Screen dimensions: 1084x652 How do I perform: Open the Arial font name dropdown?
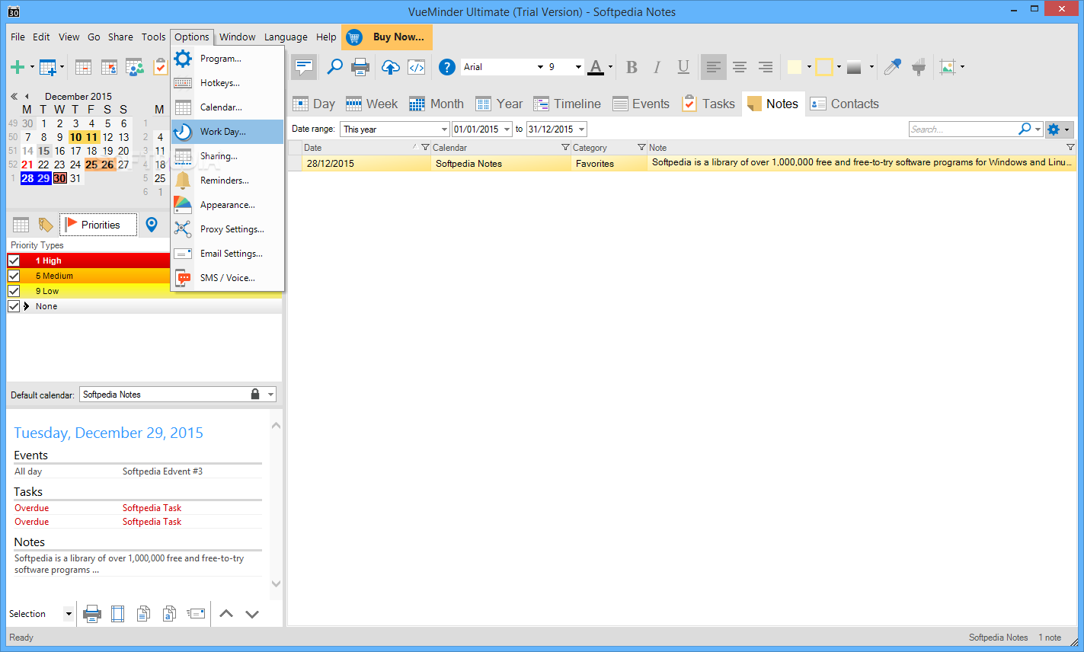click(x=540, y=67)
